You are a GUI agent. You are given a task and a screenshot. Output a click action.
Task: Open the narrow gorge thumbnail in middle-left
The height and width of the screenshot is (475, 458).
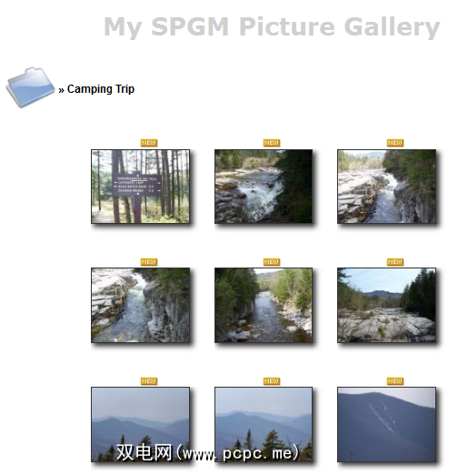tap(141, 306)
